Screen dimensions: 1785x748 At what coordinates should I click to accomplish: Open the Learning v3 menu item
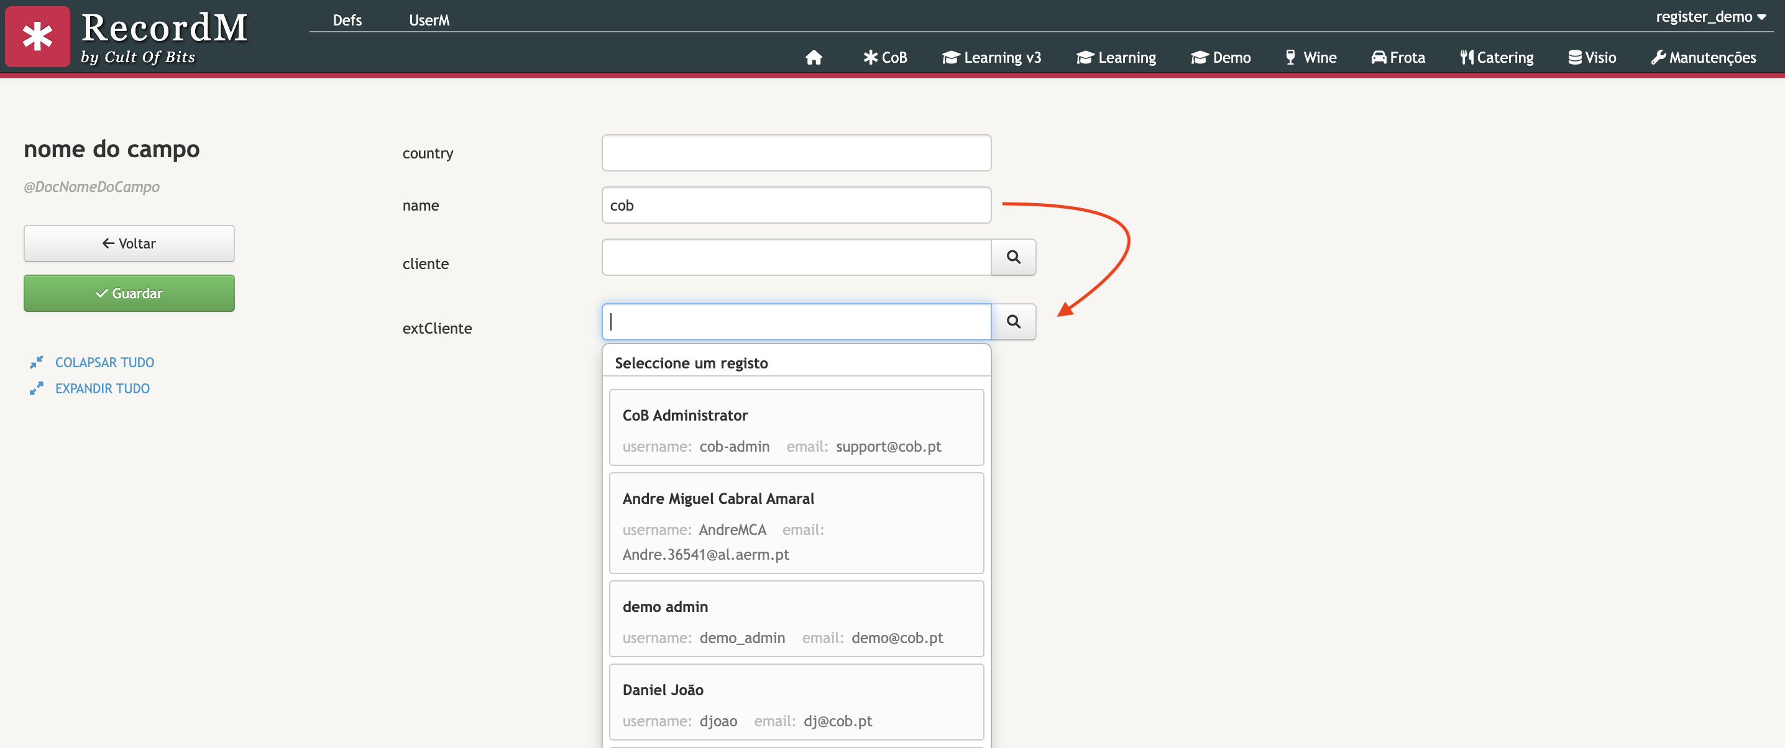pos(991,58)
